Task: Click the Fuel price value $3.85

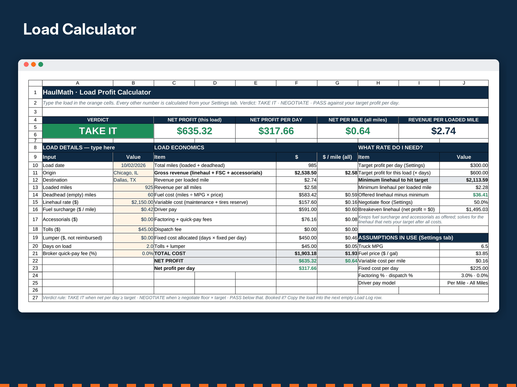Action: tap(464, 253)
